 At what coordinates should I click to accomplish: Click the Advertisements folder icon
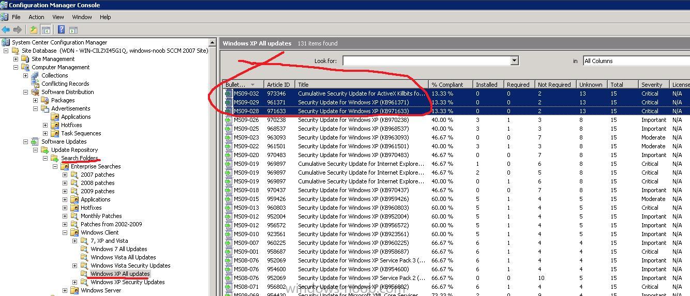point(45,108)
